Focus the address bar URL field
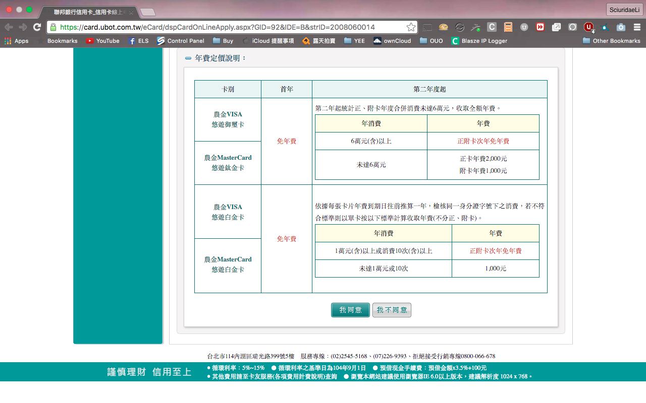The height and width of the screenshot is (403, 646). tap(232, 27)
